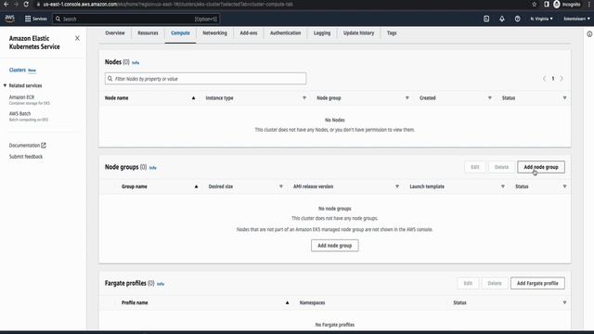Open the Clusters link in sidebar

click(18, 71)
